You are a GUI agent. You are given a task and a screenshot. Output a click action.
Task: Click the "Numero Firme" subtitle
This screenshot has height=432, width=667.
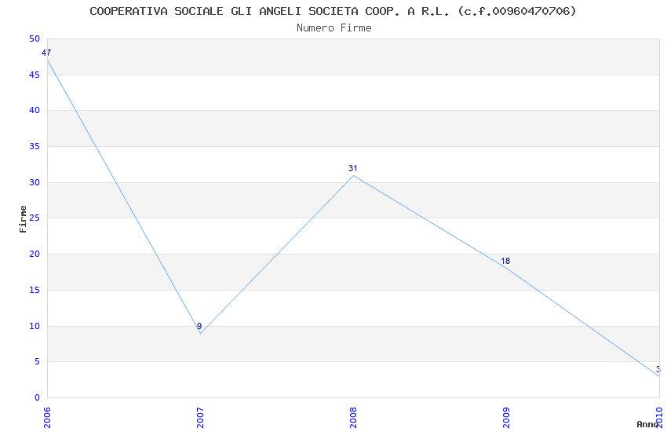click(333, 27)
